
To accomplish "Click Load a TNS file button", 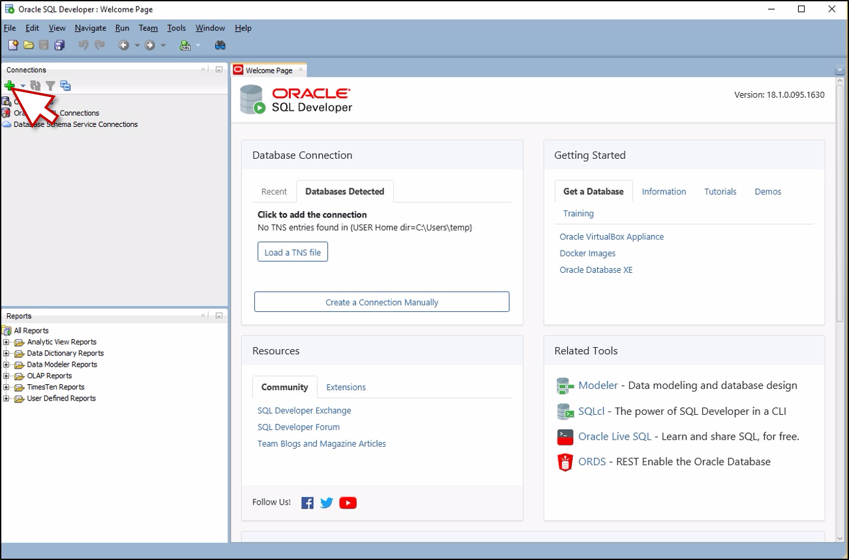I will (293, 252).
